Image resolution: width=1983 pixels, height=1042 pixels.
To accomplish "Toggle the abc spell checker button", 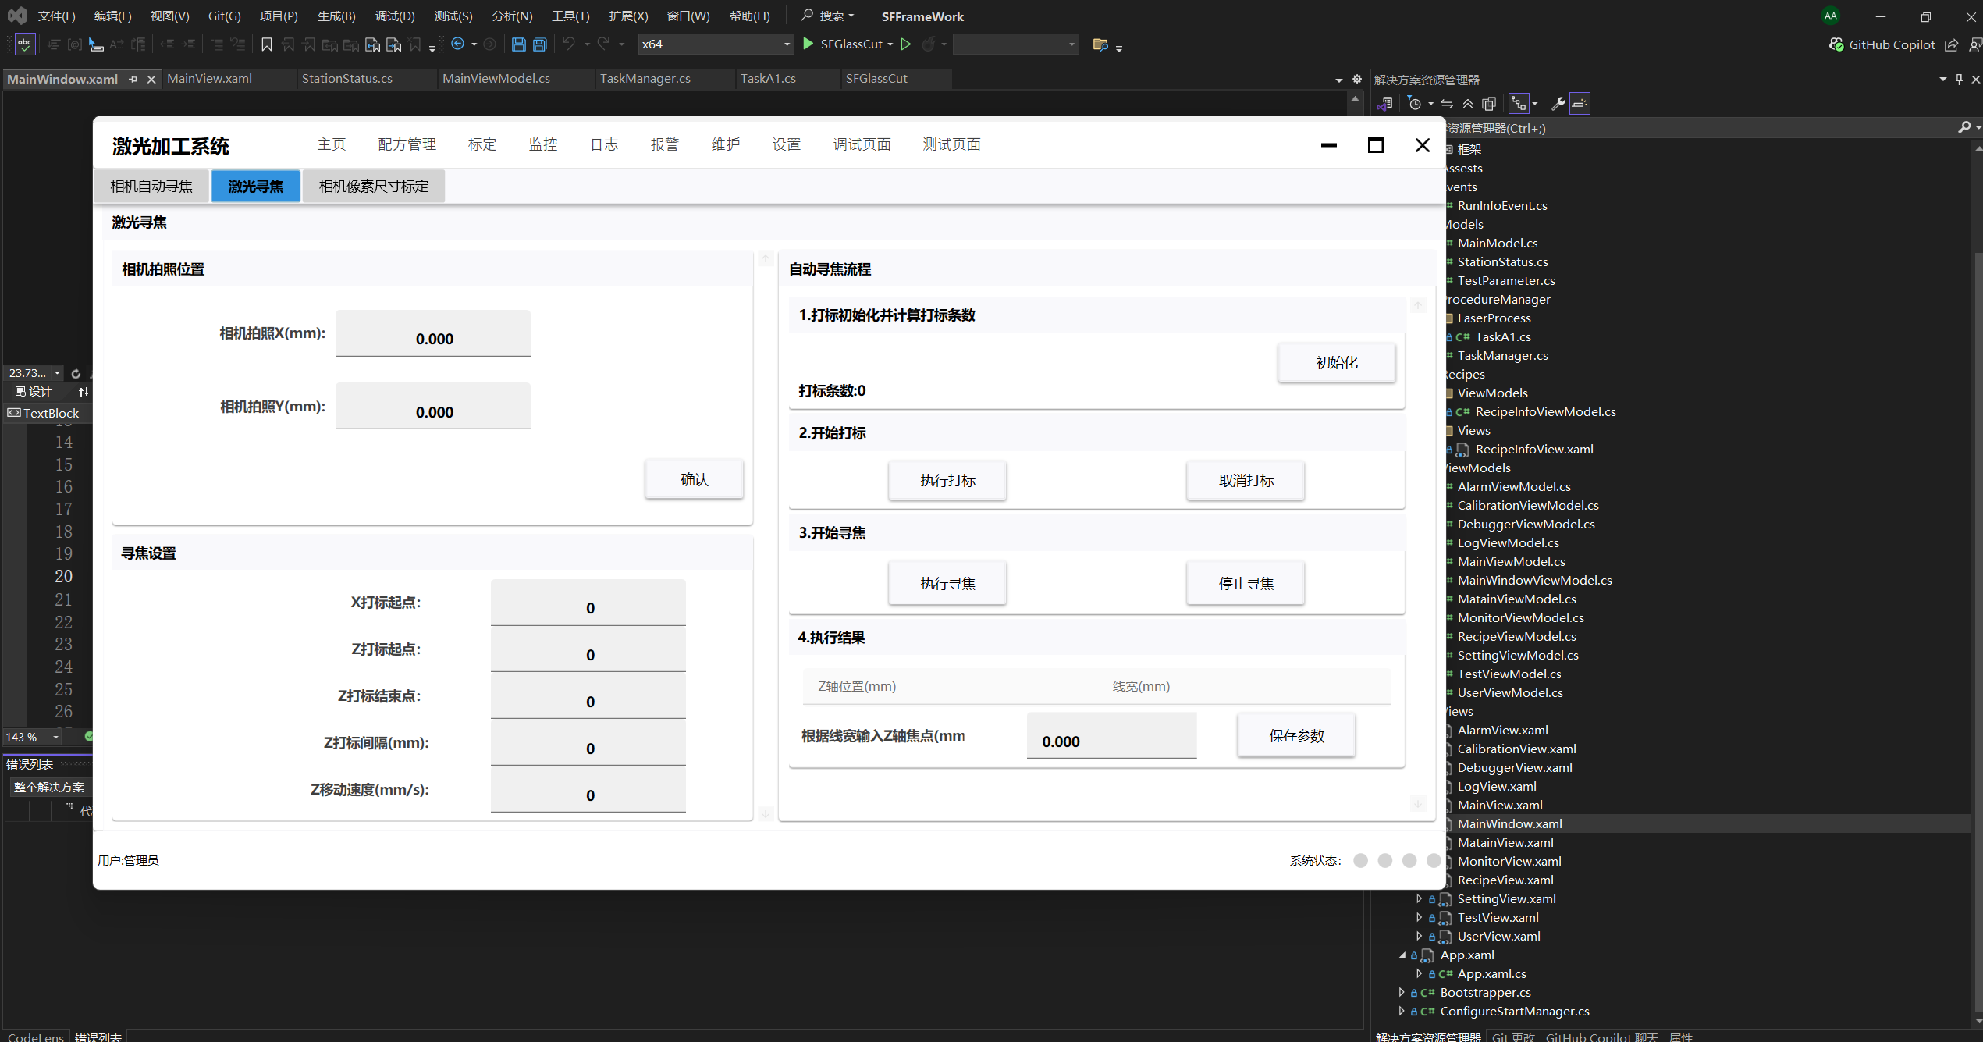I will click(25, 44).
